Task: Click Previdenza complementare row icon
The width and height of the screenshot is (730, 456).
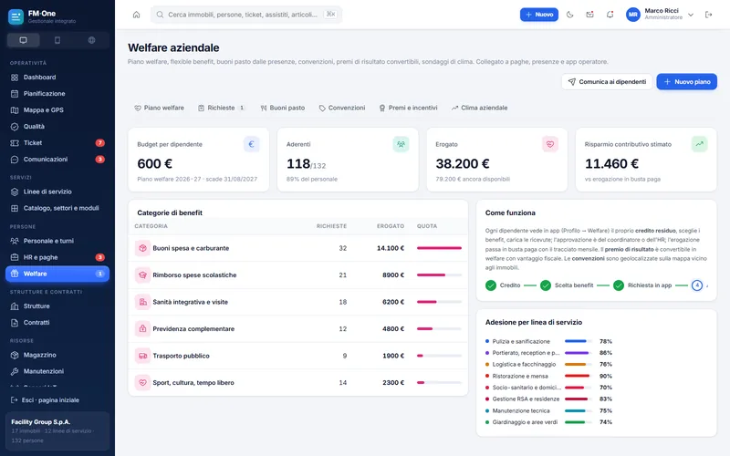Action: [x=142, y=328]
